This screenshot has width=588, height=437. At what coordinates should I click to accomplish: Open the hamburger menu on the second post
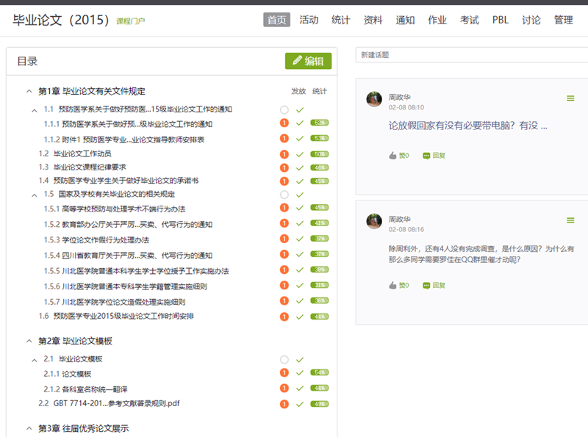coord(570,220)
